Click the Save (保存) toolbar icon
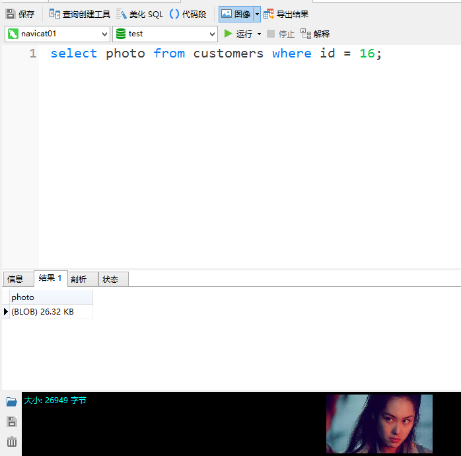461x456 pixels. (11, 14)
